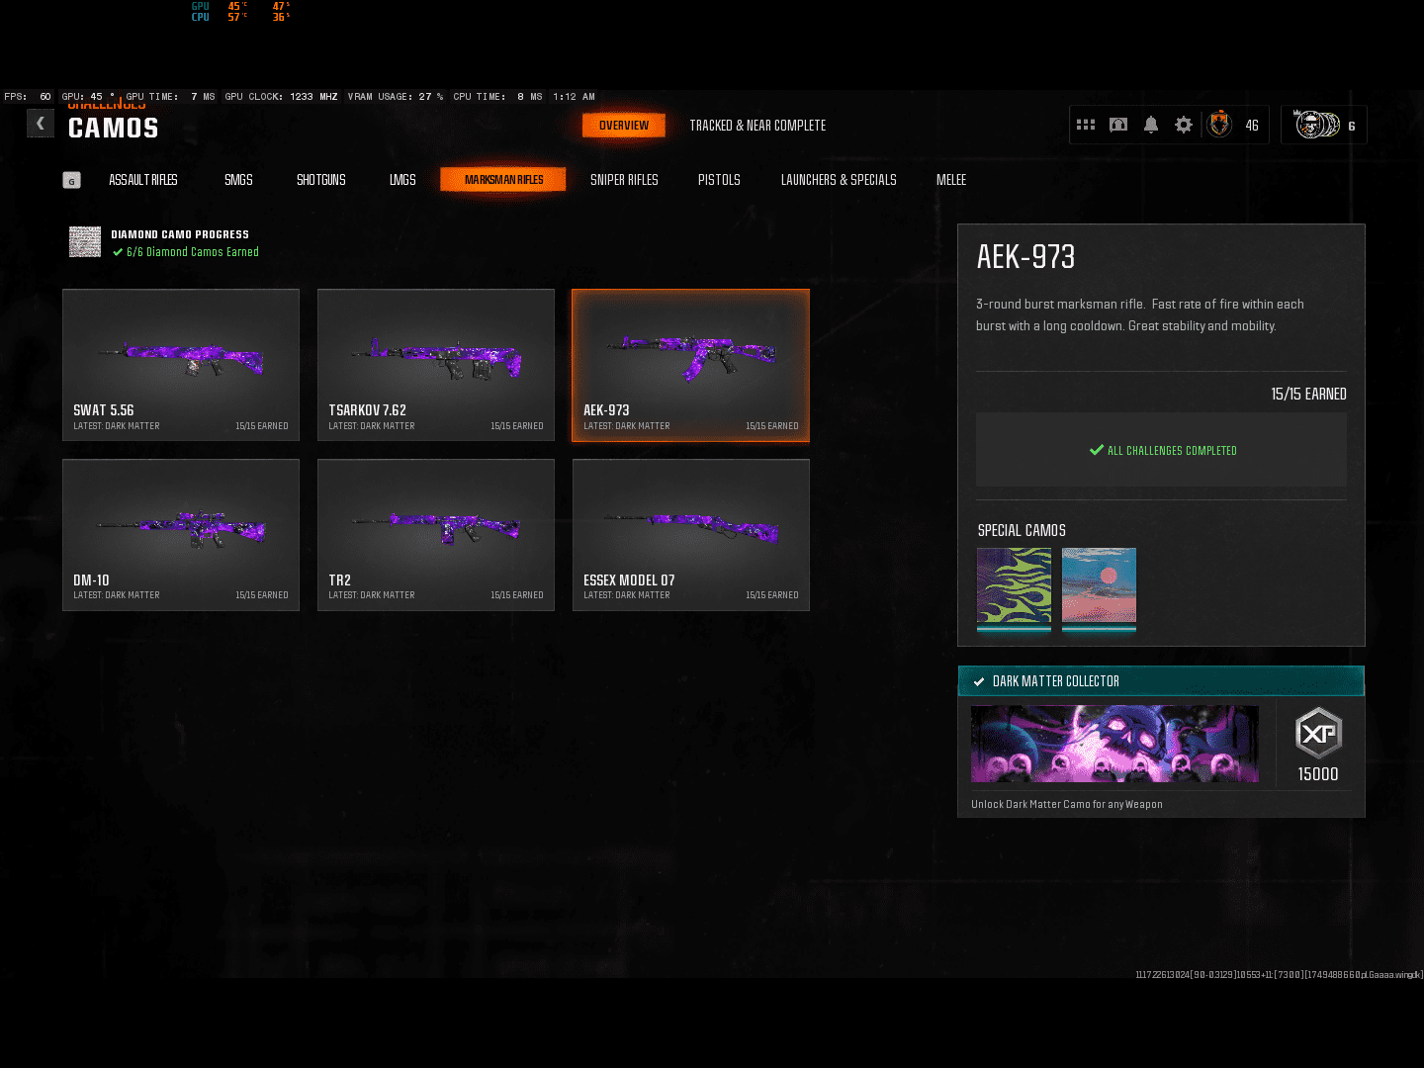1424x1068 pixels.
Task: Open the settings gear icon
Action: pyautogui.click(x=1184, y=125)
